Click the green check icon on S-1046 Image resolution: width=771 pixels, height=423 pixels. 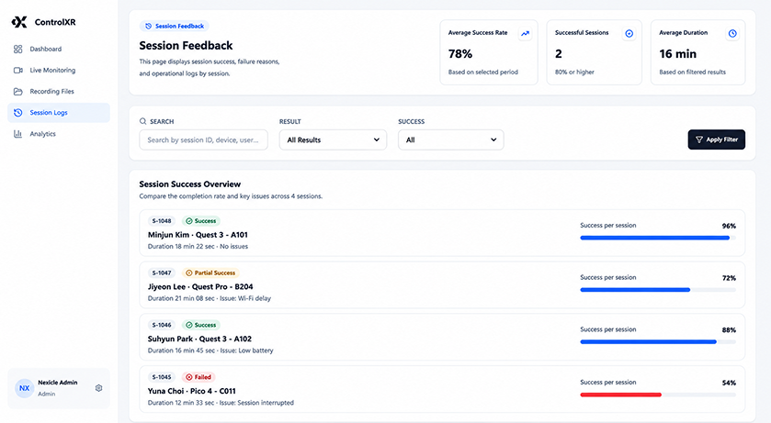pos(188,325)
